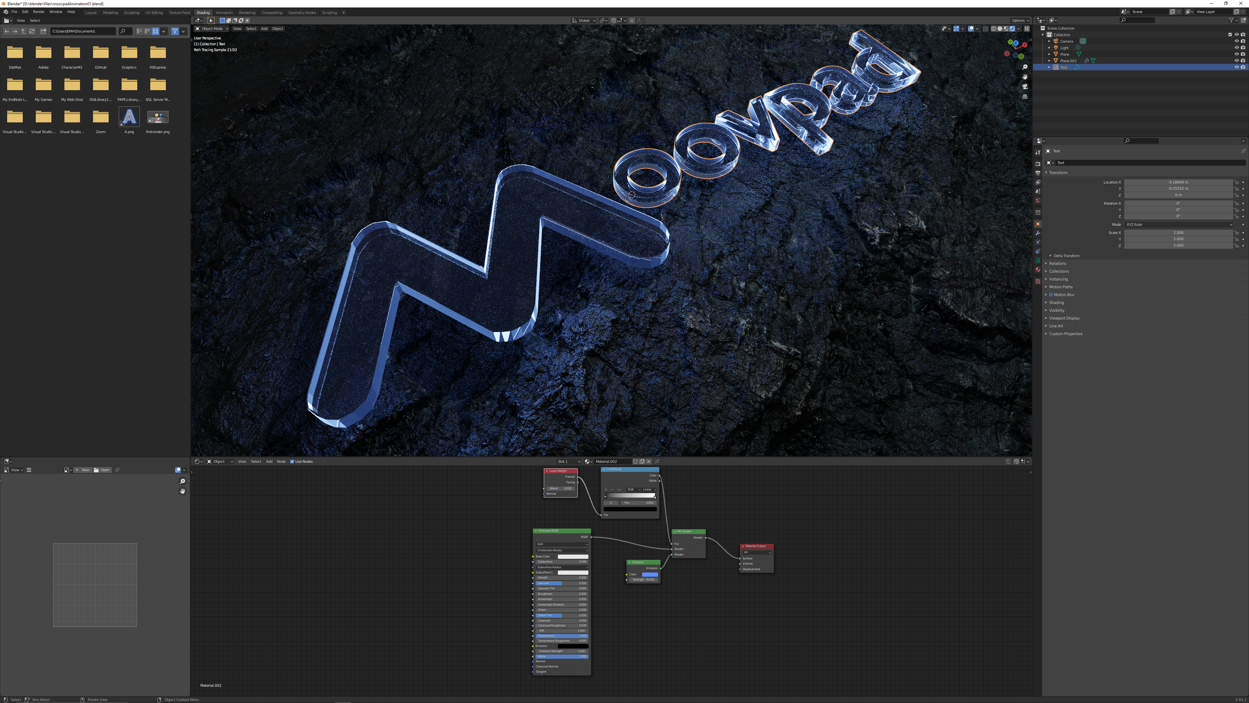Click the Transmission slider in Principled BSDF

tap(562, 636)
